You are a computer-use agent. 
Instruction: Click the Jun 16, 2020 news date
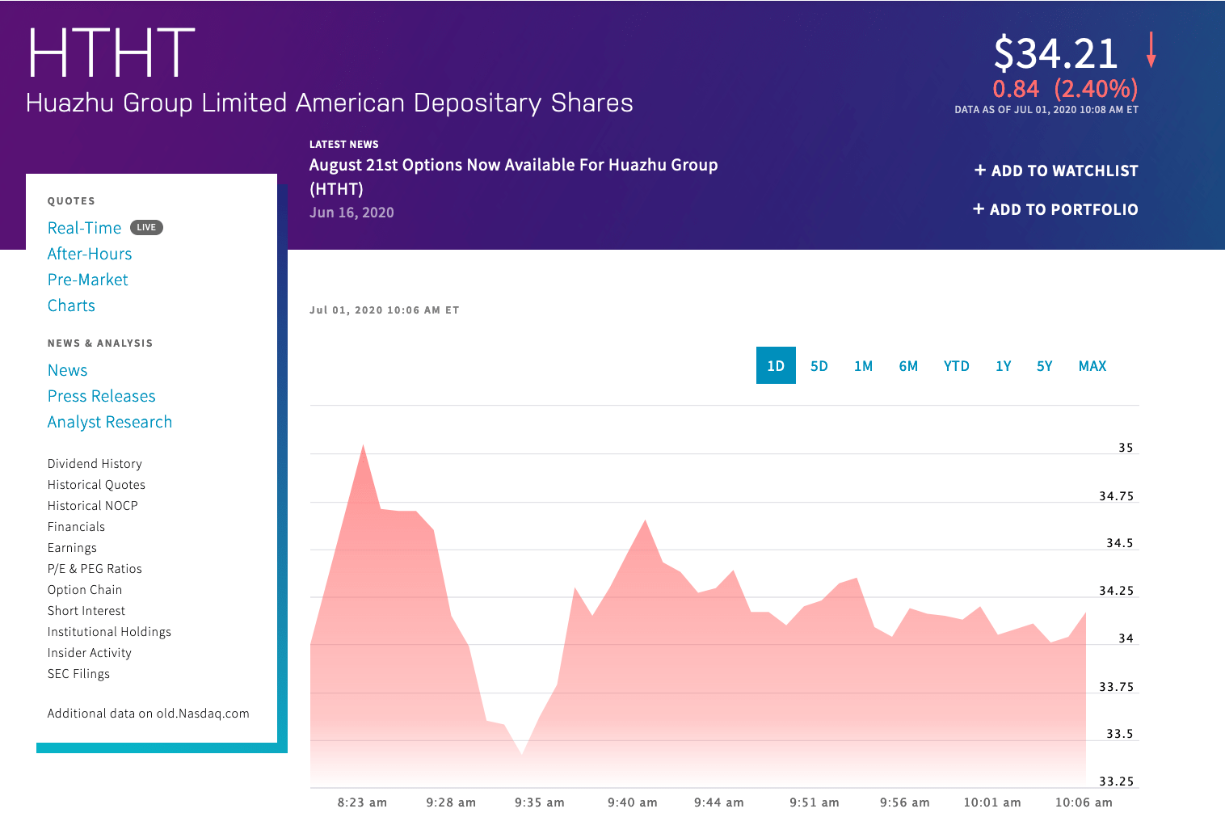tap(352, 213)
